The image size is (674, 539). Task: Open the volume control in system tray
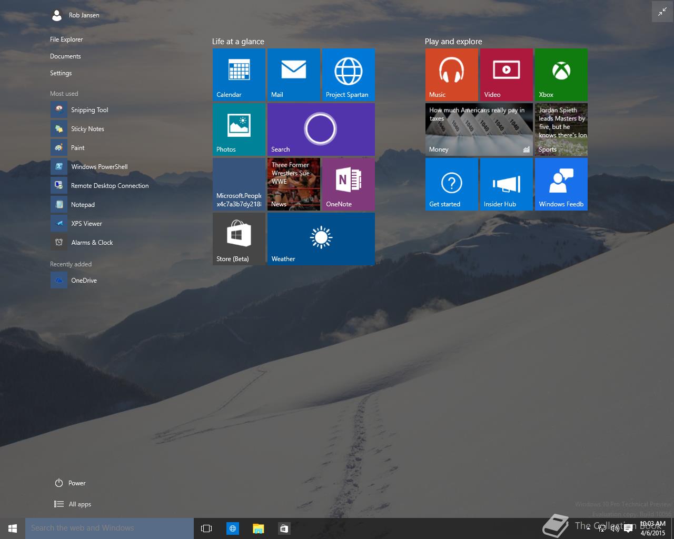pos(614,528)
